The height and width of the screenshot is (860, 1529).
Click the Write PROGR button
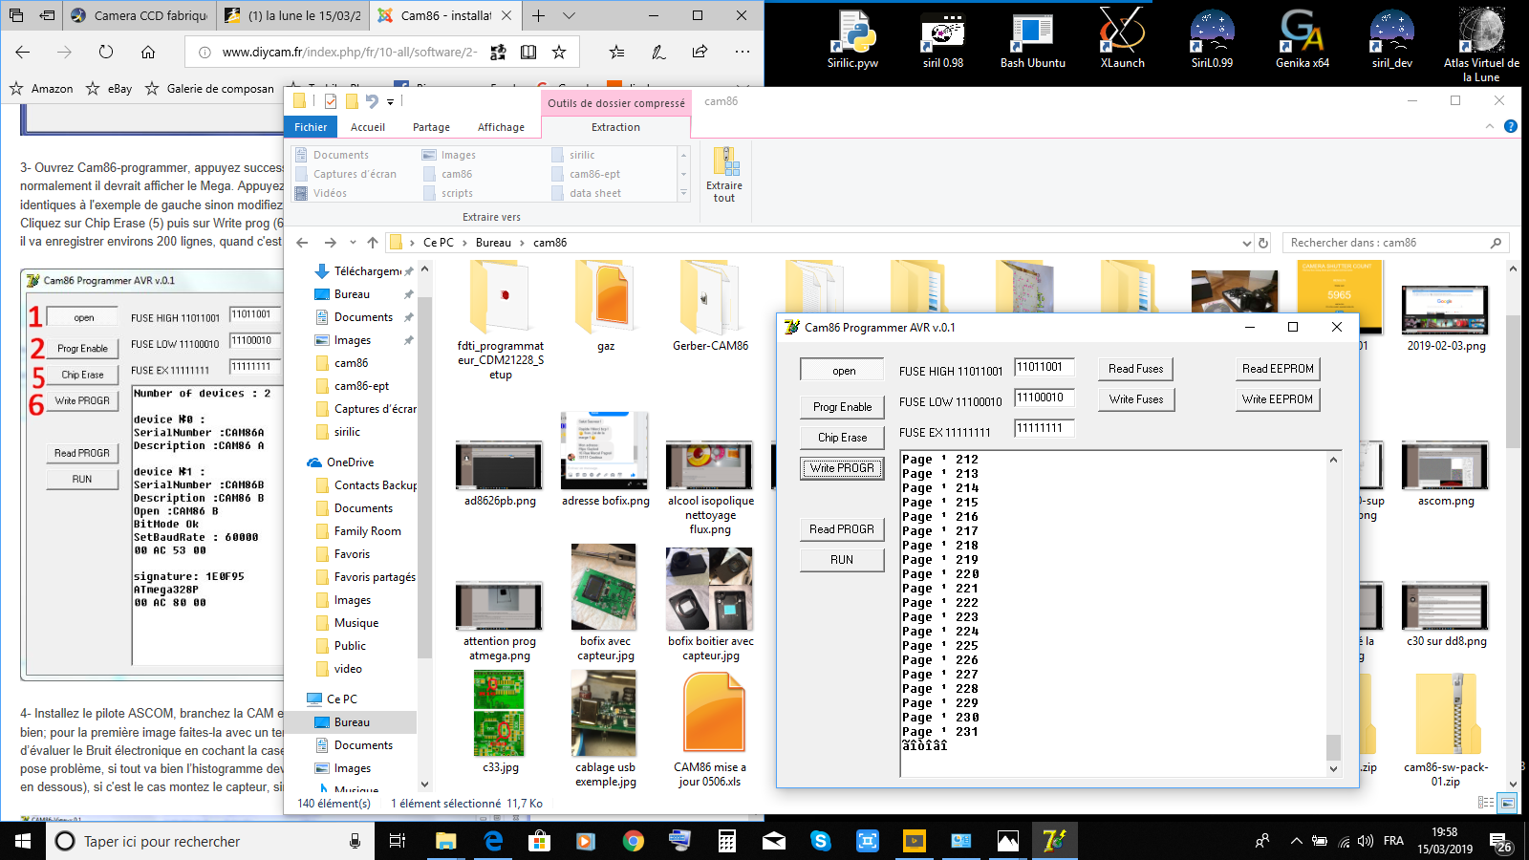coord(842,468)
